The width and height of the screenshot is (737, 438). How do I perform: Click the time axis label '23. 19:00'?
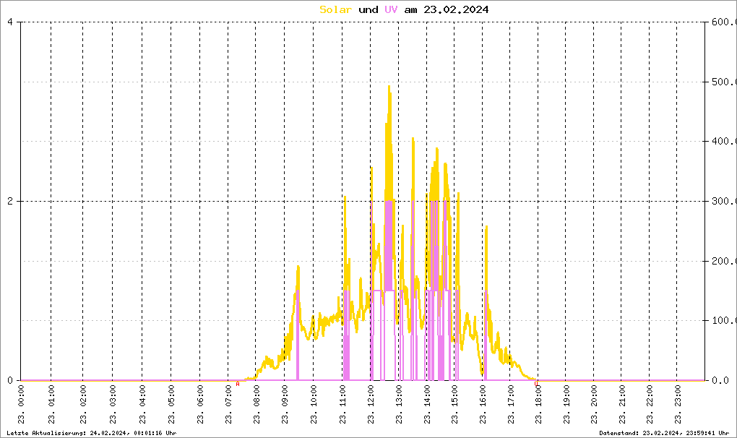pos(567,404)
